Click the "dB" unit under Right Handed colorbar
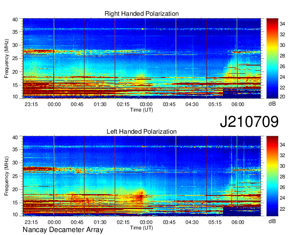Screen dimensions: 290x235 [x=272, y=103]
